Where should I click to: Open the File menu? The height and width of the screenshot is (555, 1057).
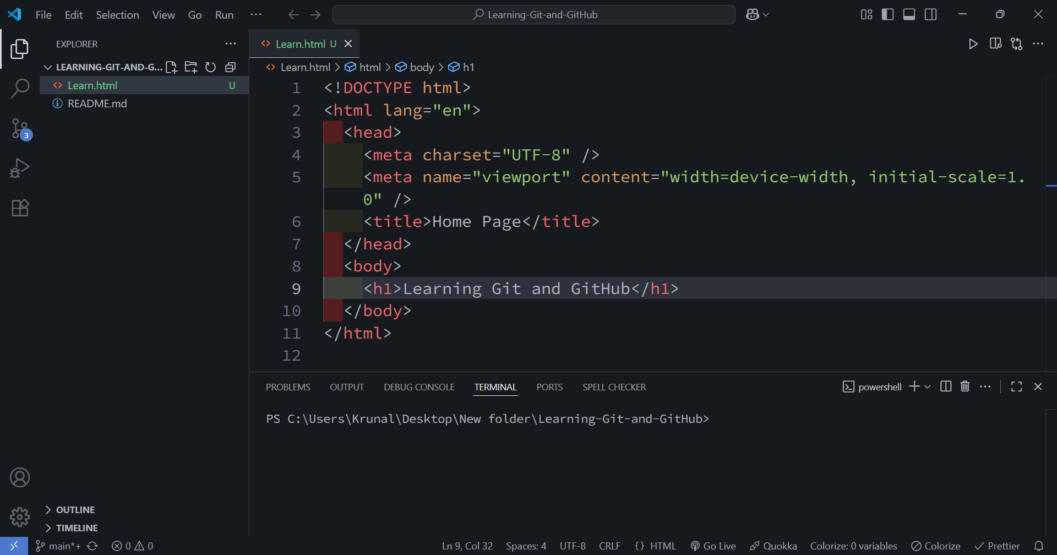coord(43,15)
